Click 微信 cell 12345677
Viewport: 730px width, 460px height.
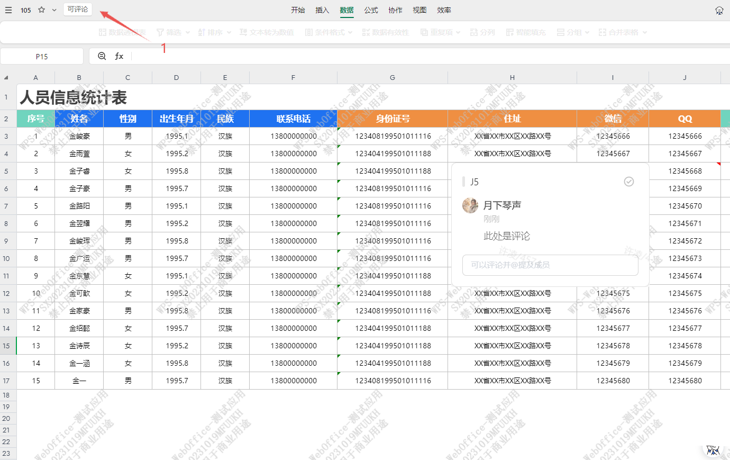(x=613, y=328)
